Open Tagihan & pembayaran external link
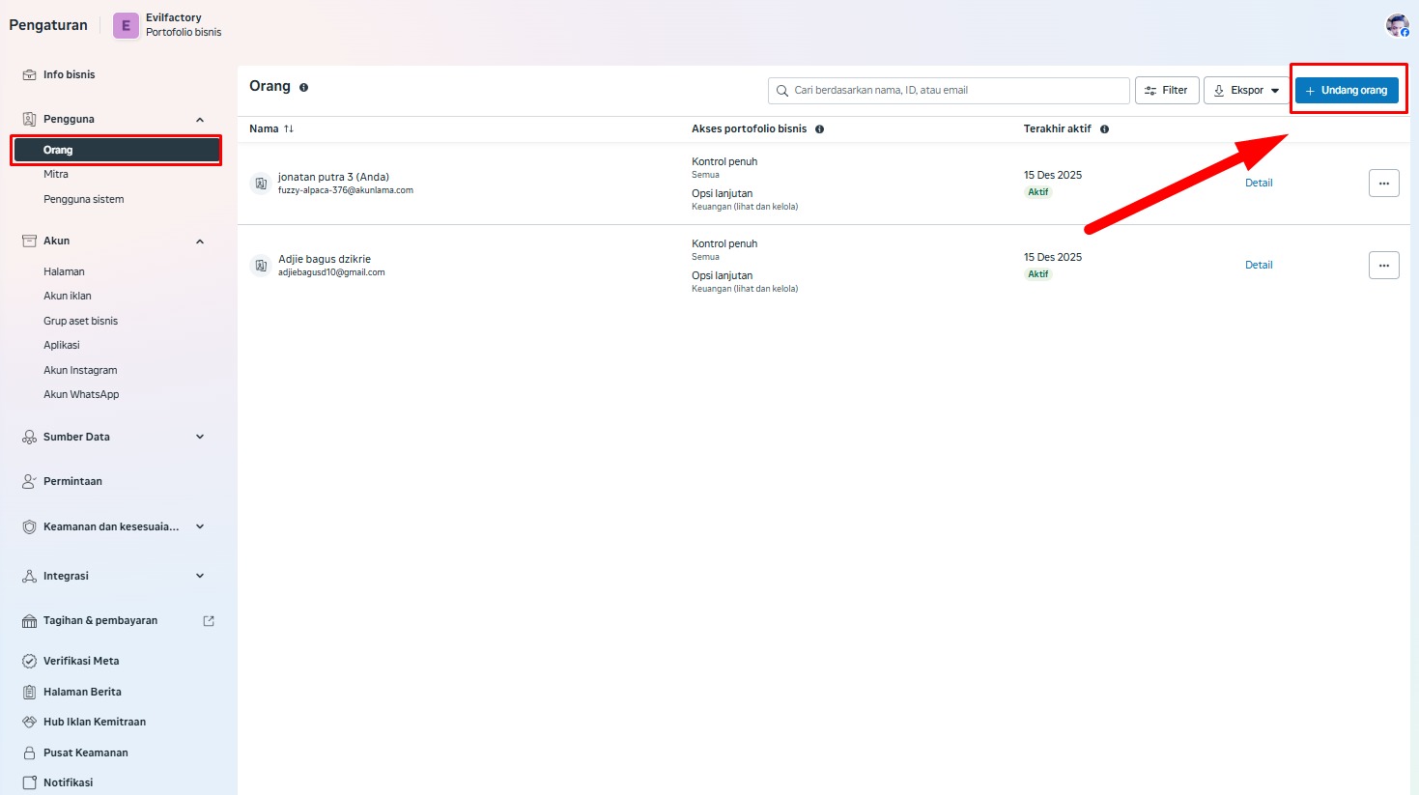This screenshot has height=795, width=1419. tap(208, 621)
